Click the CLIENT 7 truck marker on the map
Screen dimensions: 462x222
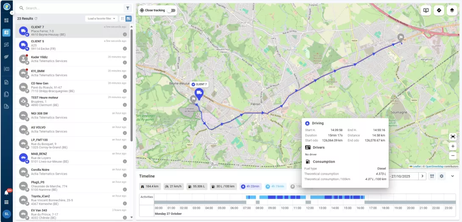coord(199,93)
